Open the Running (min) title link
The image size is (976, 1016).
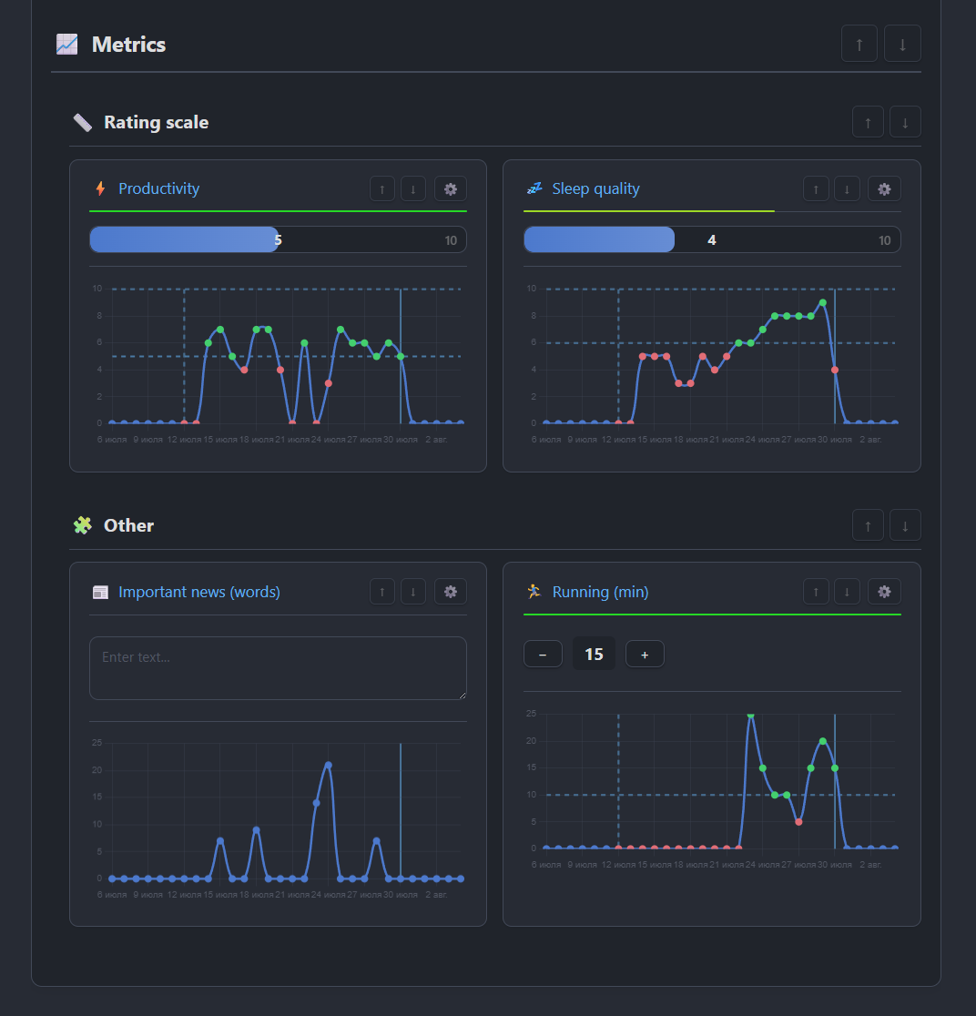coord(600,592)
